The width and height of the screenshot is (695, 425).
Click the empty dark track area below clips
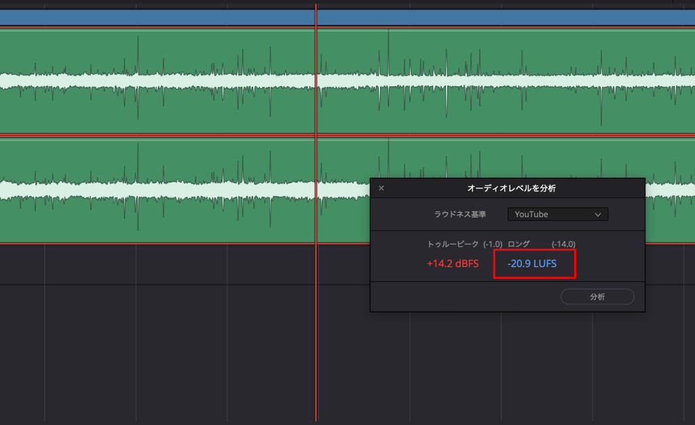[170, 339]
